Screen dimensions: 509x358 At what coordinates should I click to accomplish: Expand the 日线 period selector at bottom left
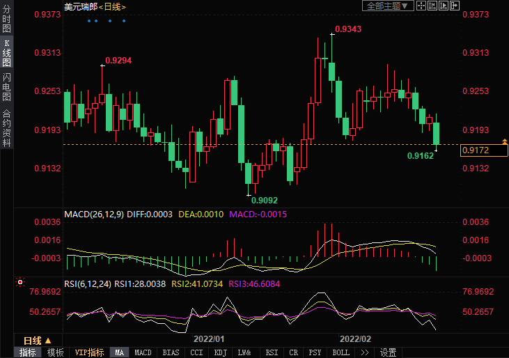click(38, 341)
